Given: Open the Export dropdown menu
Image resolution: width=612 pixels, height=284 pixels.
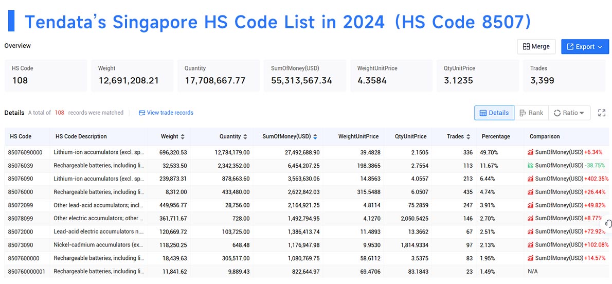Looking at the screenshot, I should tap(585, 46).
